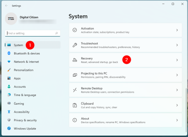Click the Activation checkmark icon

coord(75,30)
